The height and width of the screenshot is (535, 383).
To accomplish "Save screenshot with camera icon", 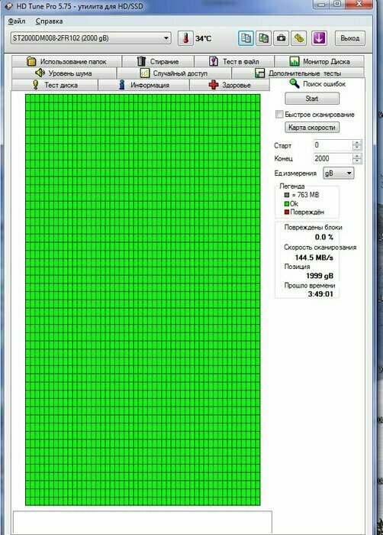I will [x=281, y=38].
